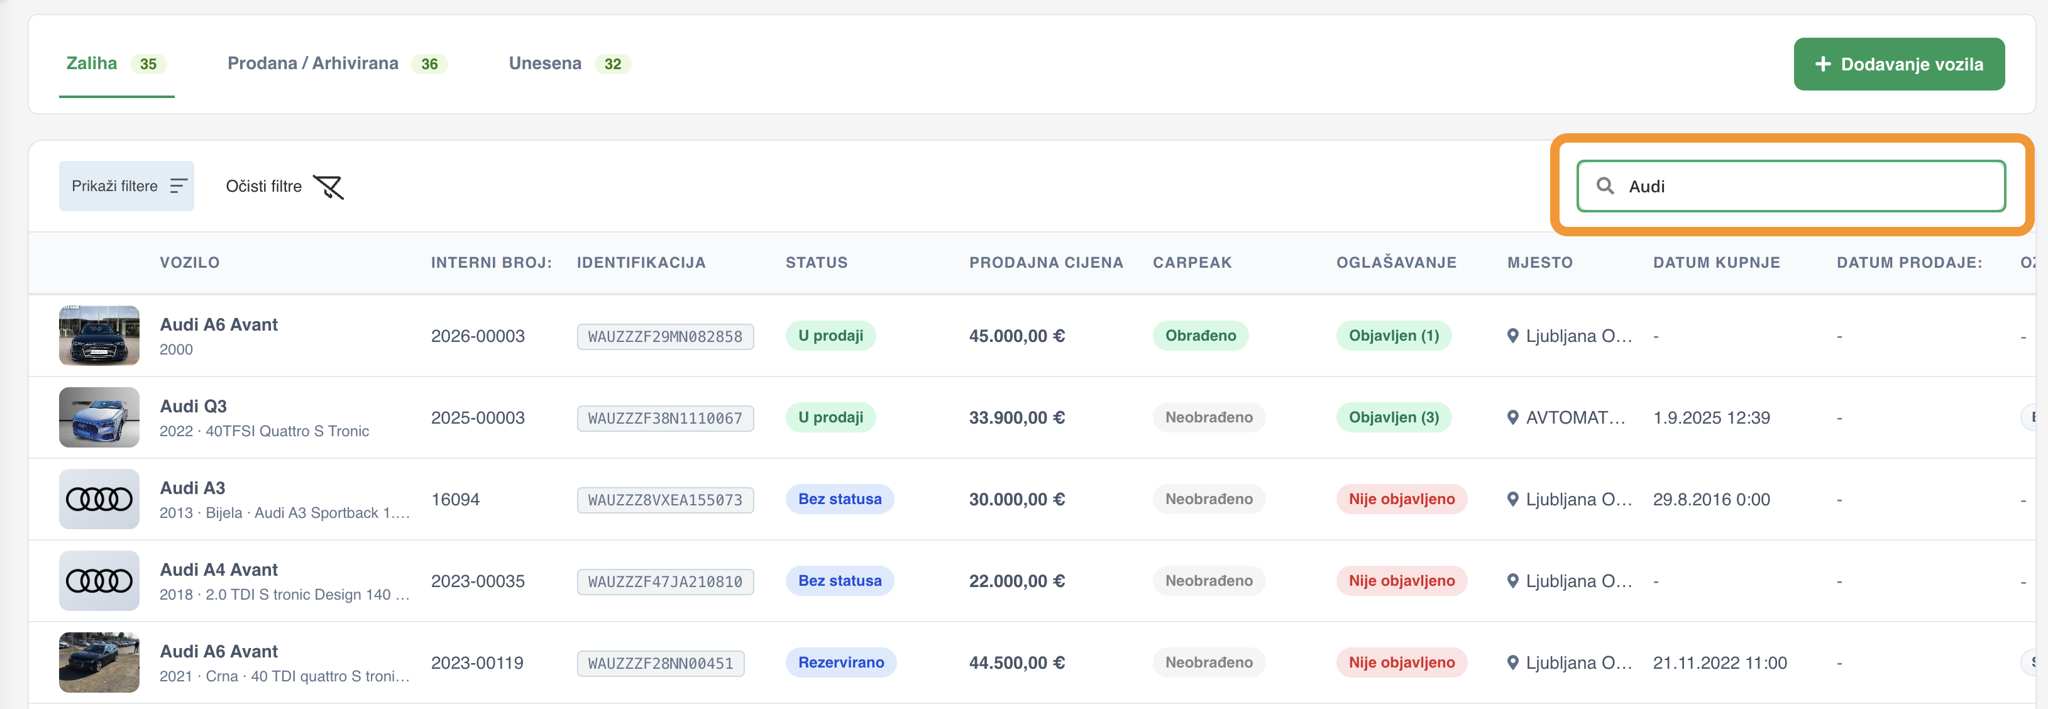
Task: Click internal number 2026-00003
Action: click(478, 336)
